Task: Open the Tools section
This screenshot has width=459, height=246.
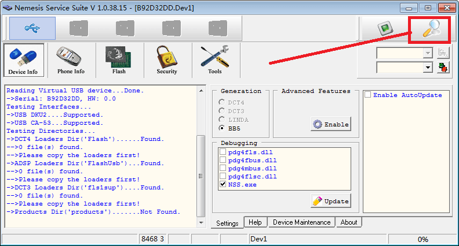Action: click(x=214, y=60)
